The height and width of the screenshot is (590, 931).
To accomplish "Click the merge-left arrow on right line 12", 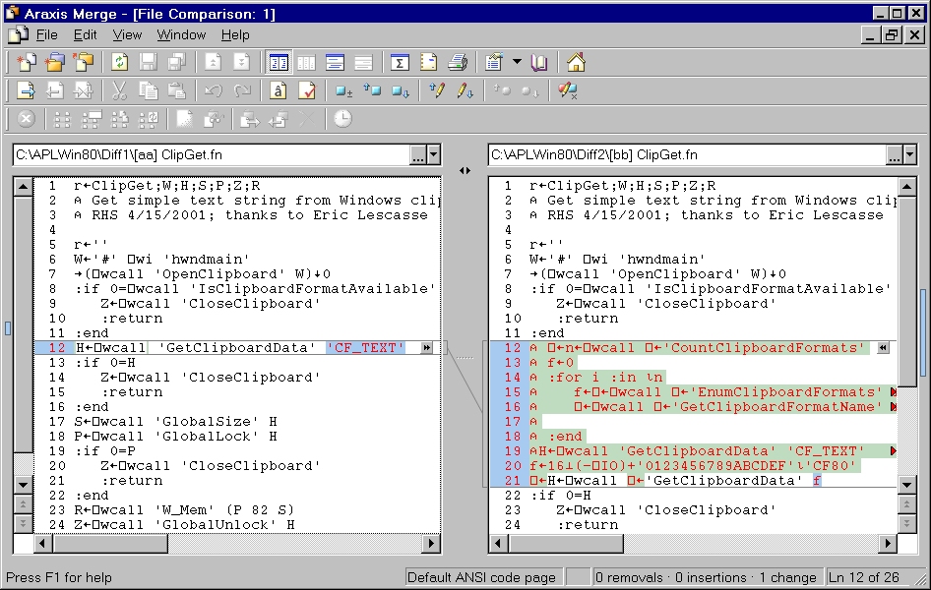I will point(883,348).
